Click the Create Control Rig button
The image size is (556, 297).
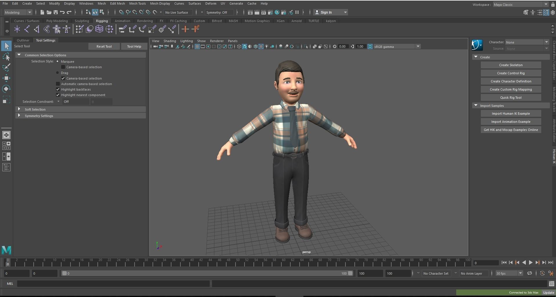511,73
